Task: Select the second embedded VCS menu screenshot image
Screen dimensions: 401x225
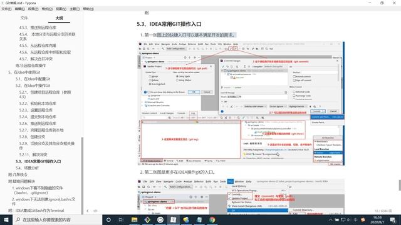Action: tap(241, 197)
